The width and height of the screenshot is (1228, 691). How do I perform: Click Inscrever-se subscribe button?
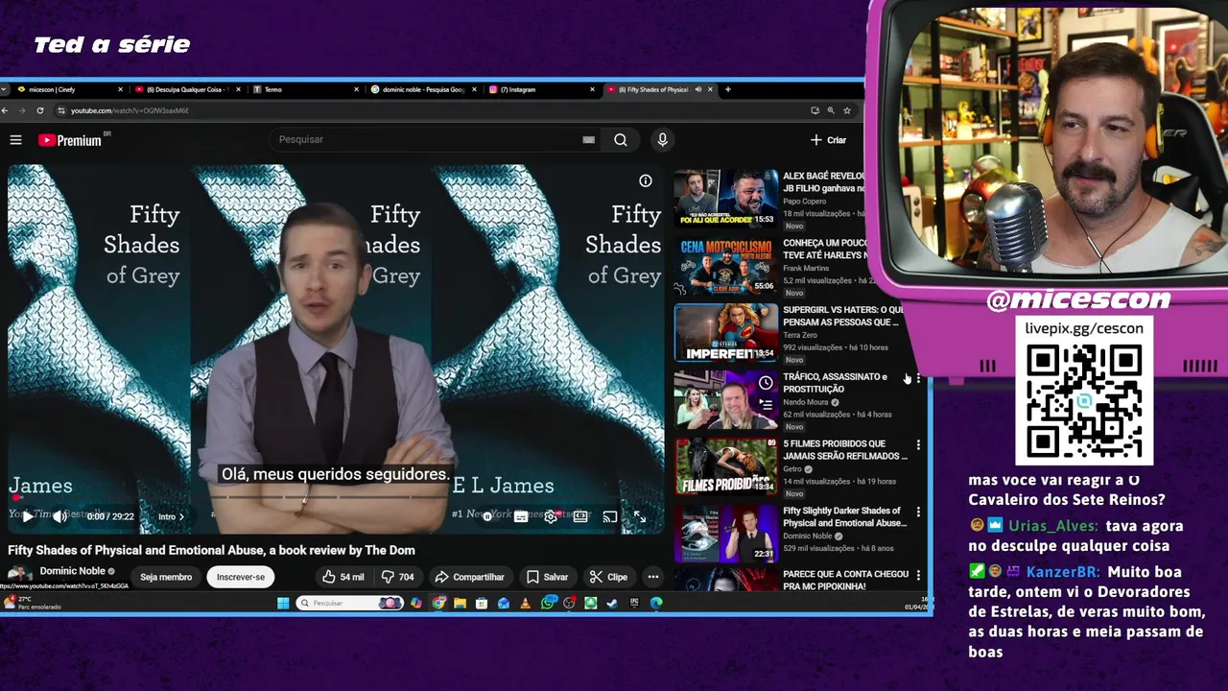pyautogui.click(x=241, y=577)
